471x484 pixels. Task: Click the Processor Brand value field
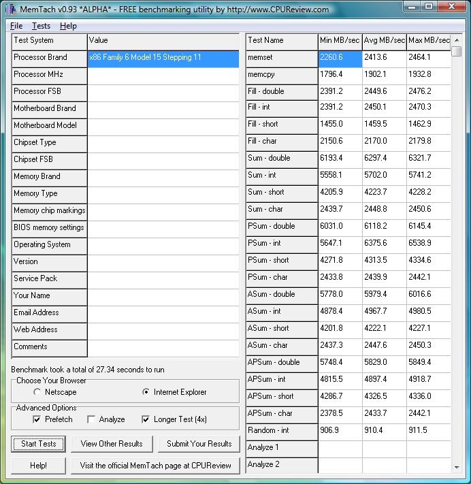pyautogui.click(x=163, y=58)
